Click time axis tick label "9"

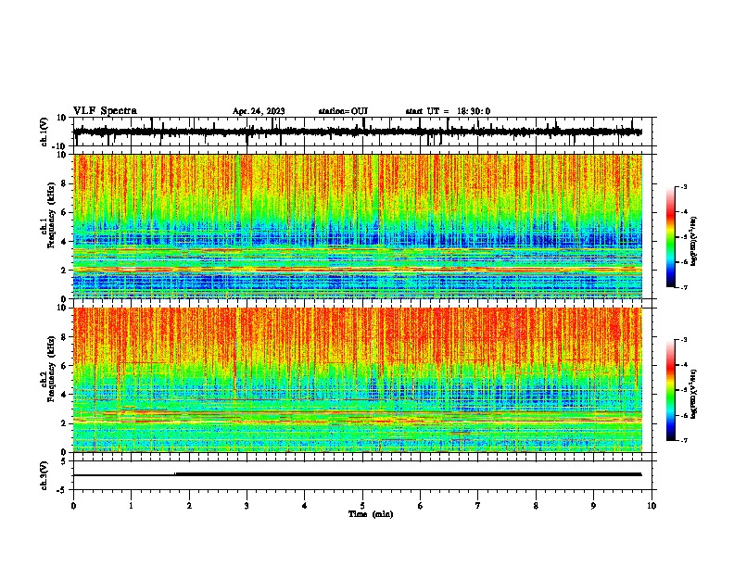click(x=593, y=506)
